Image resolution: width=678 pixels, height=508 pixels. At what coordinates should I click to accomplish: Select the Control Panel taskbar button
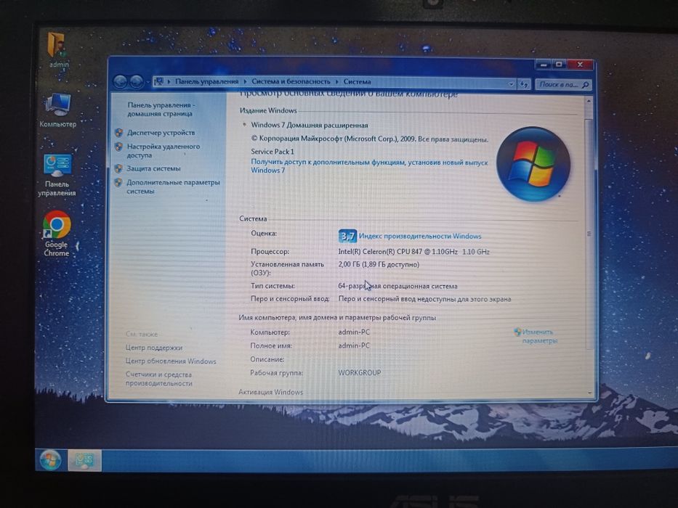84,460
